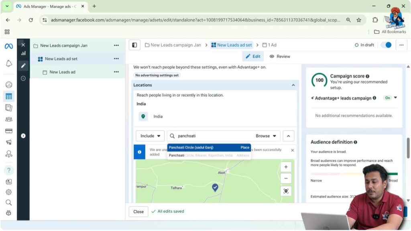Switch to Review tab
411x231 pixels.
pyautogui.click(x=280, y=56)
